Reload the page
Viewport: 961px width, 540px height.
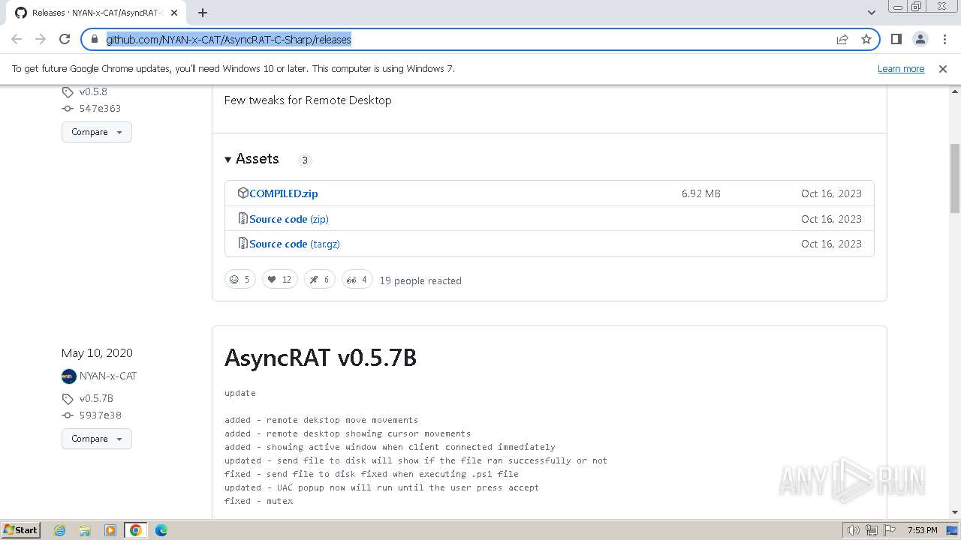(x=65, y=39)
